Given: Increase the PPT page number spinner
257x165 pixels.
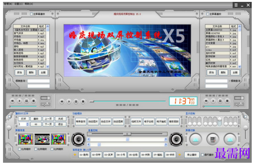Looking at the screenshot, I should click(28, 123).
